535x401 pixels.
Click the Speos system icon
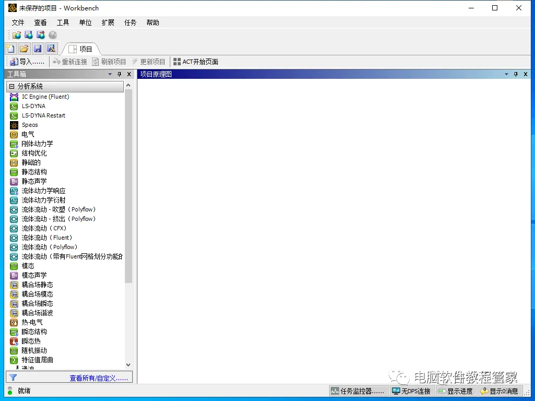click(x=14, y=125)
